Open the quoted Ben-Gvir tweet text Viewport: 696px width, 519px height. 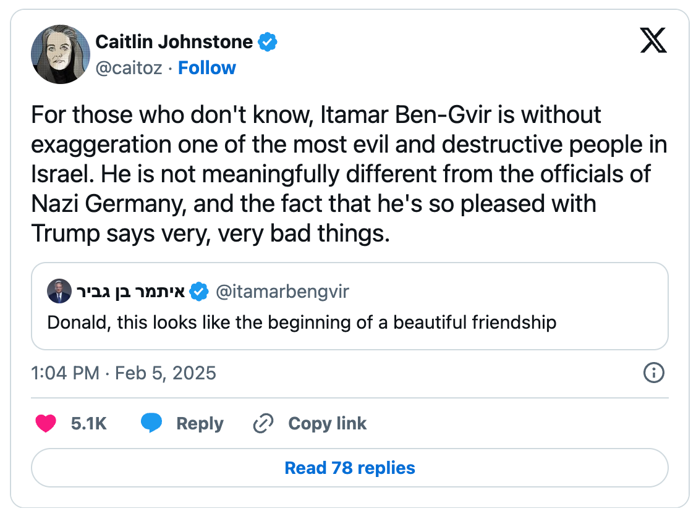(x=302, y=323)
